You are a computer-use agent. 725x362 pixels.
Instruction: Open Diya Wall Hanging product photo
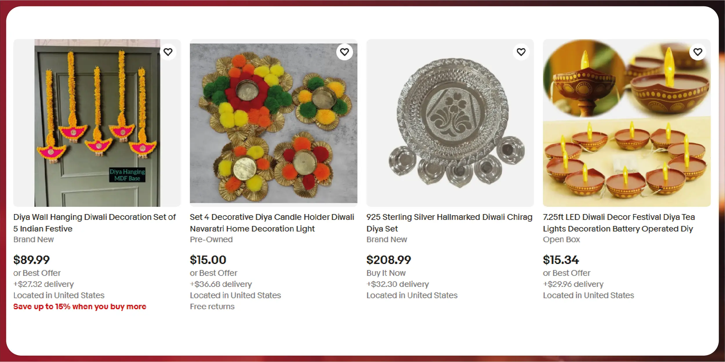(97, 123)
